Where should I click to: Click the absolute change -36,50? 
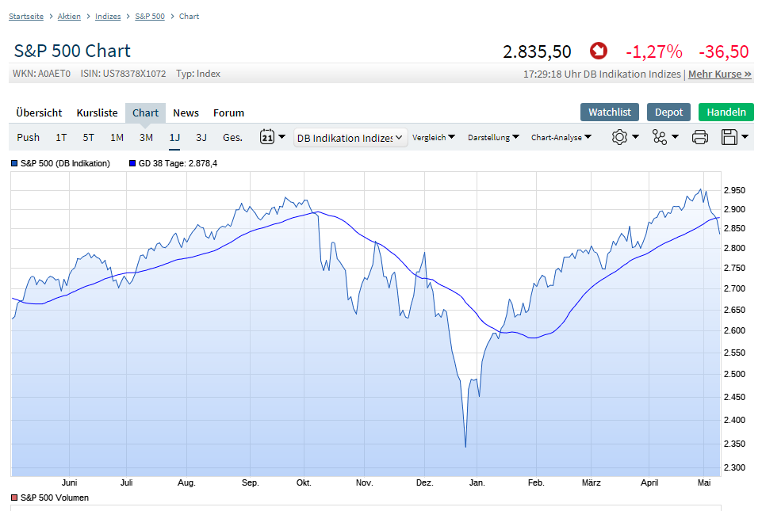(724, 51)
